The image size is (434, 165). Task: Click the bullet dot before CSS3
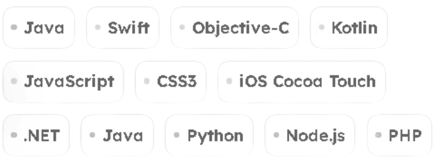click(147, 81)
